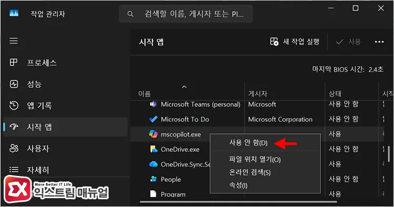
Task: Open the 자세히 page
Action: pos(65,170)
